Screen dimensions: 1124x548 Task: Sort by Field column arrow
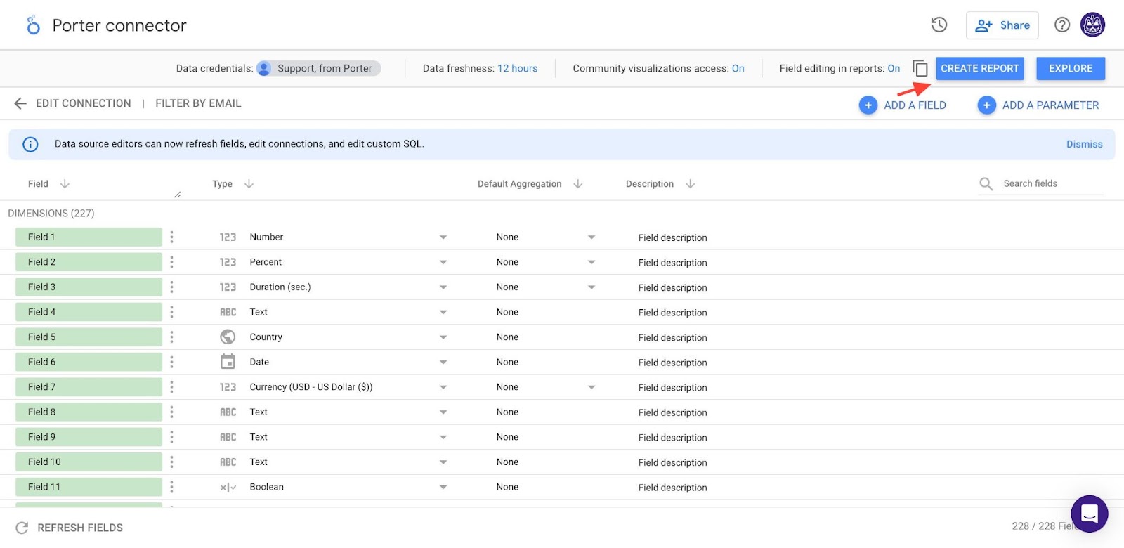tap(65, 183)
